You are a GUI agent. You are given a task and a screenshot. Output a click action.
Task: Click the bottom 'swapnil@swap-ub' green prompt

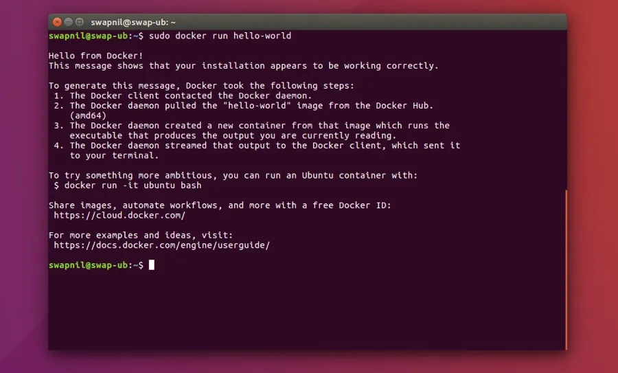[x=89, y=265]
